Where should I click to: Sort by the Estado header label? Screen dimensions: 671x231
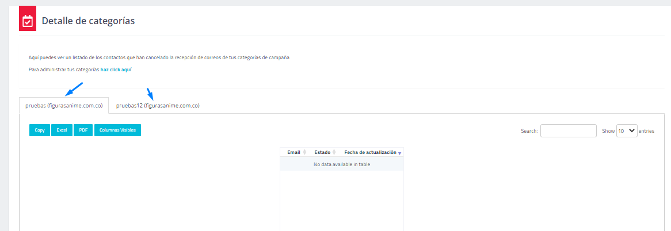322,152
